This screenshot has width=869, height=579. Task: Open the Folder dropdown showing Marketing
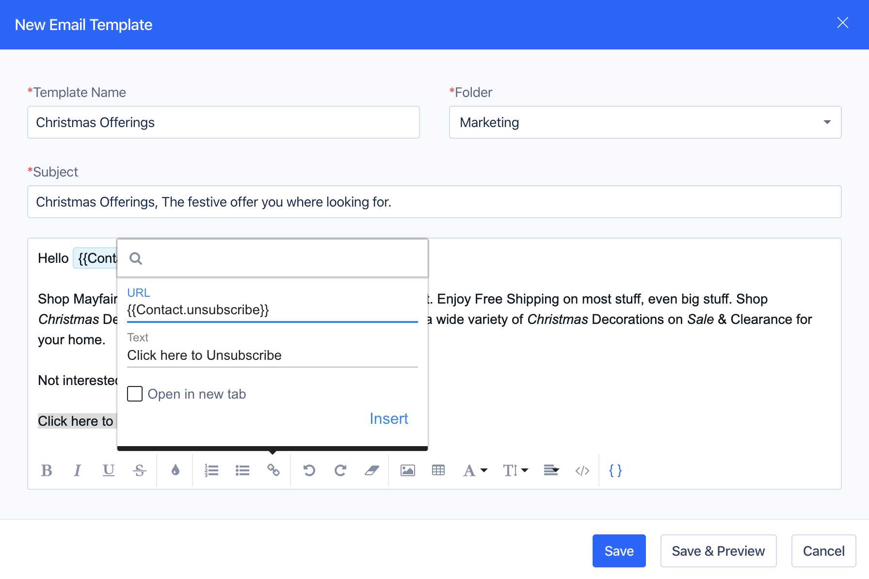coord(827,122)
